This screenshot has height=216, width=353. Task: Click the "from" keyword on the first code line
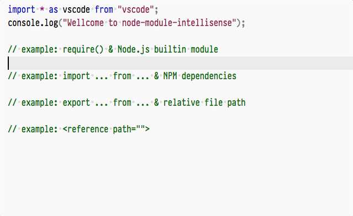pos(104,10)
